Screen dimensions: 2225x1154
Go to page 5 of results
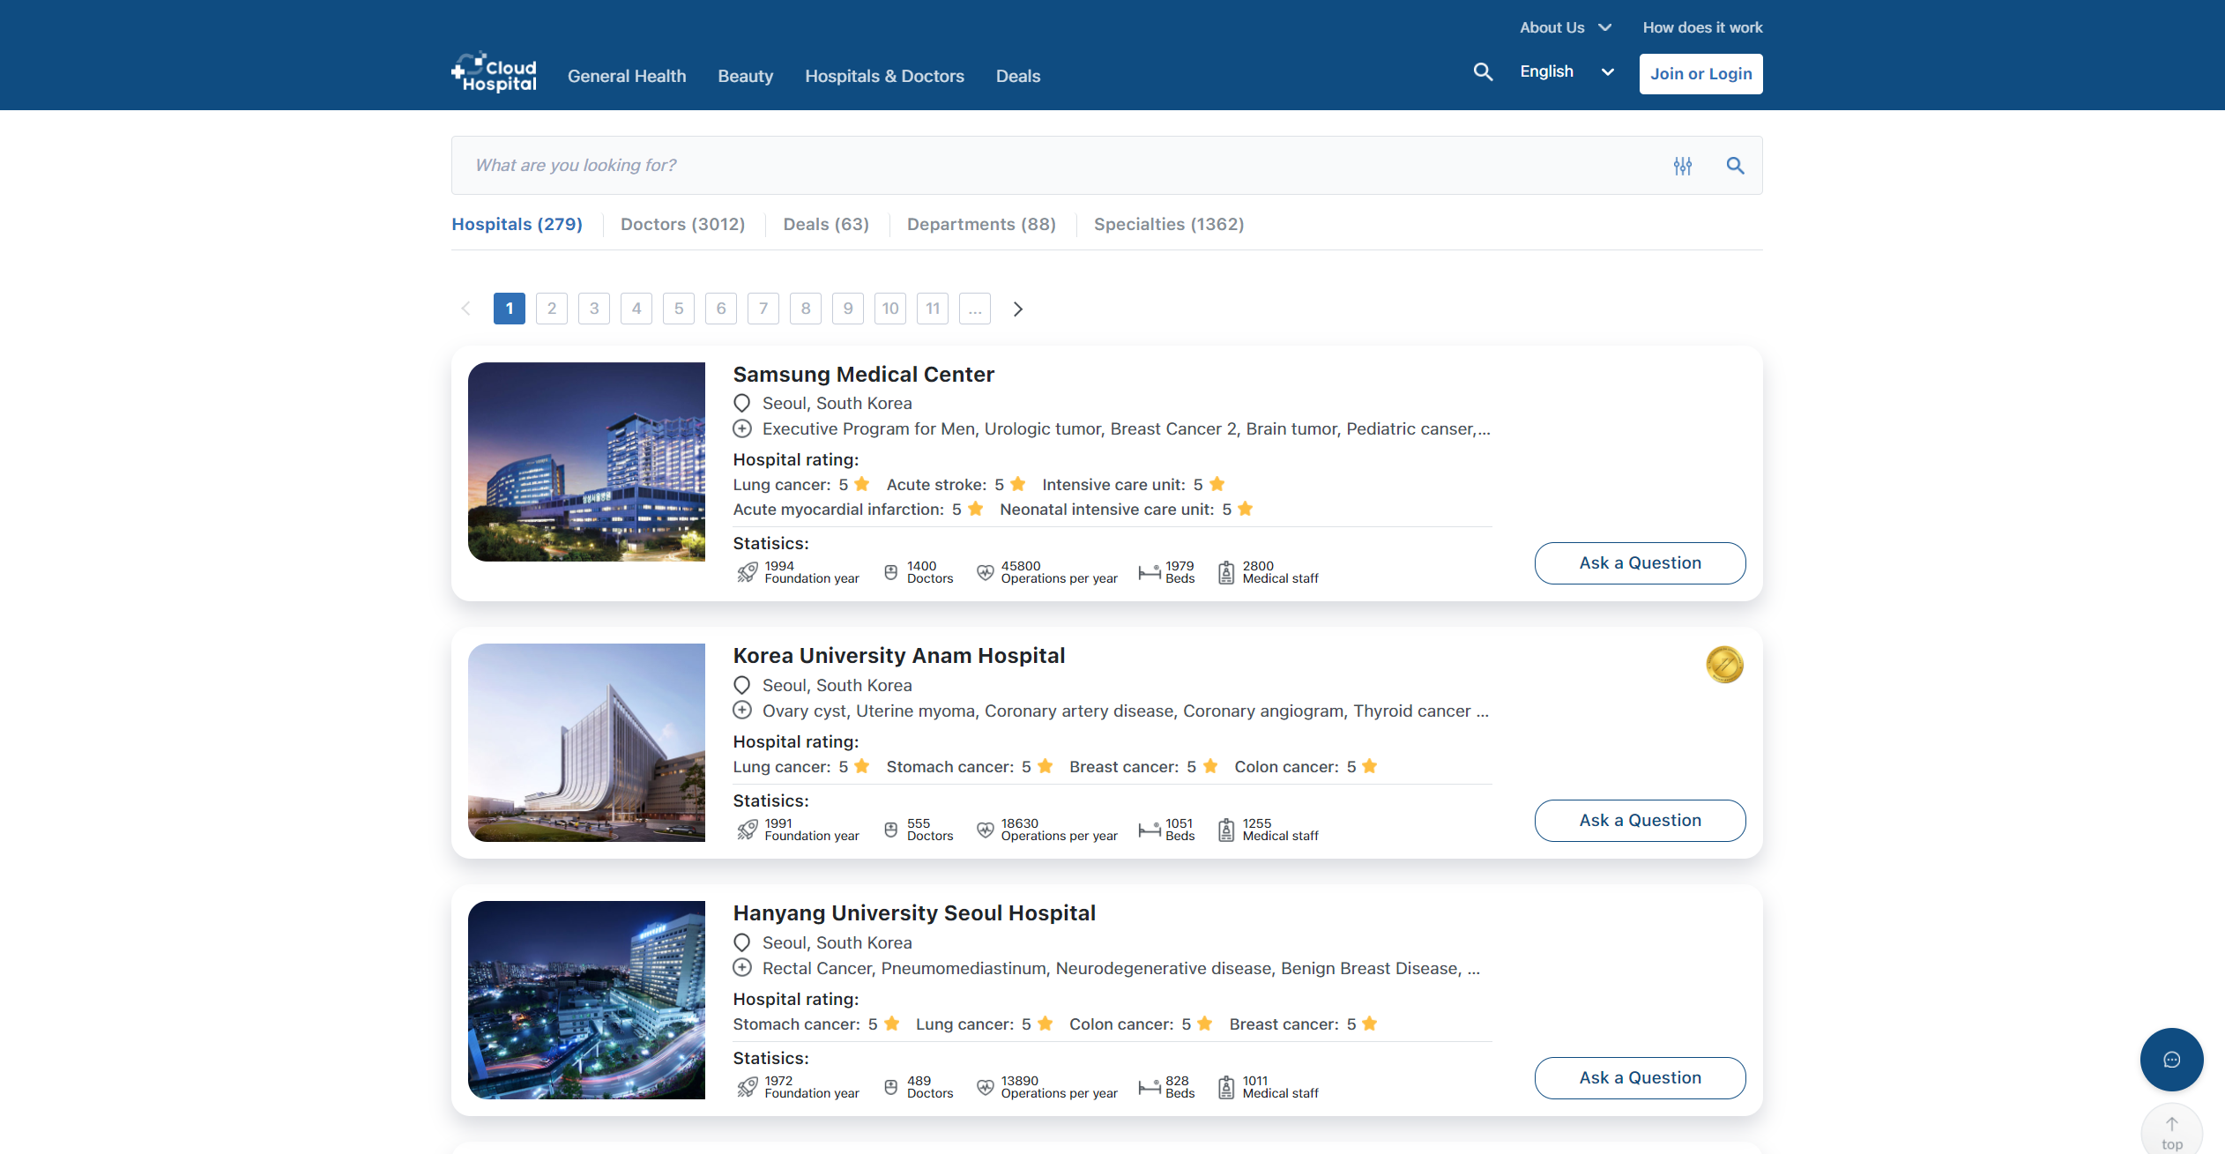coord(678,309)
